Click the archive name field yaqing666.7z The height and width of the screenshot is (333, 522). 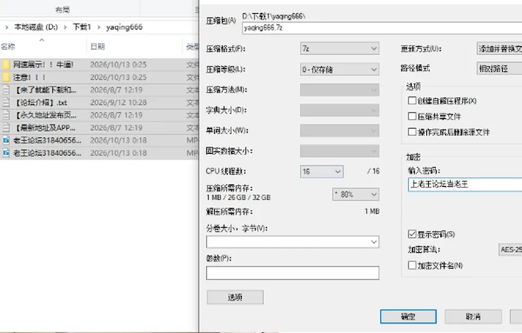382,28
